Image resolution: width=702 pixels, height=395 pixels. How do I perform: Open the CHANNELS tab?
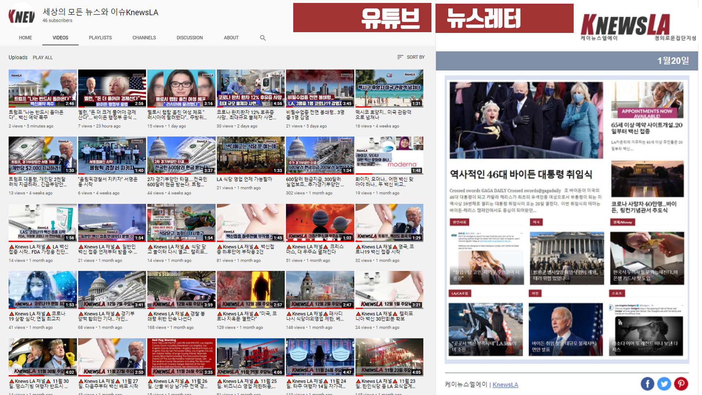pos(144,38)
